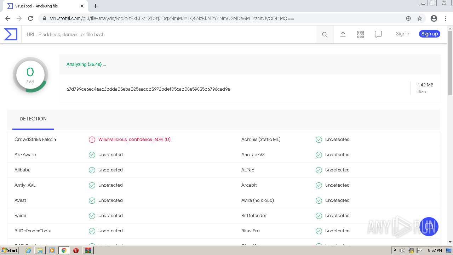Click the volume speaker tray icon
453x255 pixels.
coord(402,250)
